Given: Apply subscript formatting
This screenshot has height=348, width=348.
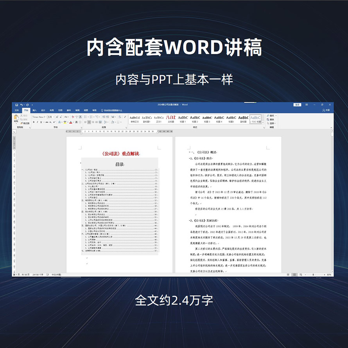Looking at the screenshot, I should tap(50, 122).
